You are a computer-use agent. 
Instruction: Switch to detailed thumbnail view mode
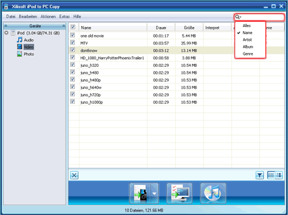coord(279,175)
